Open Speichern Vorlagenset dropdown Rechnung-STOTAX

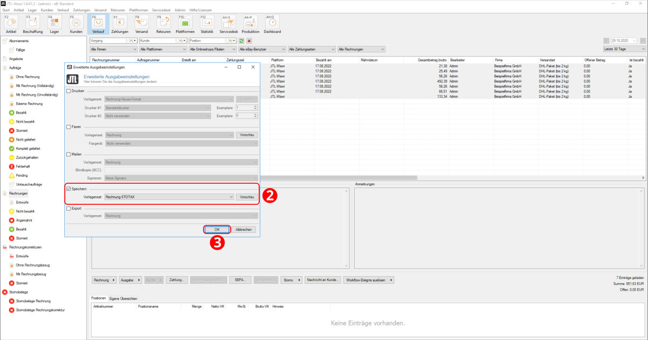click(x=169, y=197)
